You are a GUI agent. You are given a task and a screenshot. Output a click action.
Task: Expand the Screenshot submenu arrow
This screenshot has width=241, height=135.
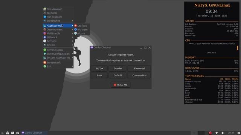[x=73, y=21]
